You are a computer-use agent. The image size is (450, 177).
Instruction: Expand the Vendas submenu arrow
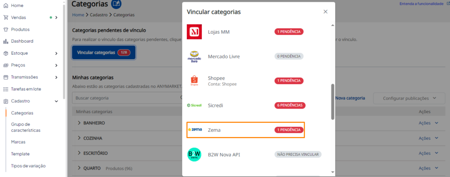pos(56,18)
